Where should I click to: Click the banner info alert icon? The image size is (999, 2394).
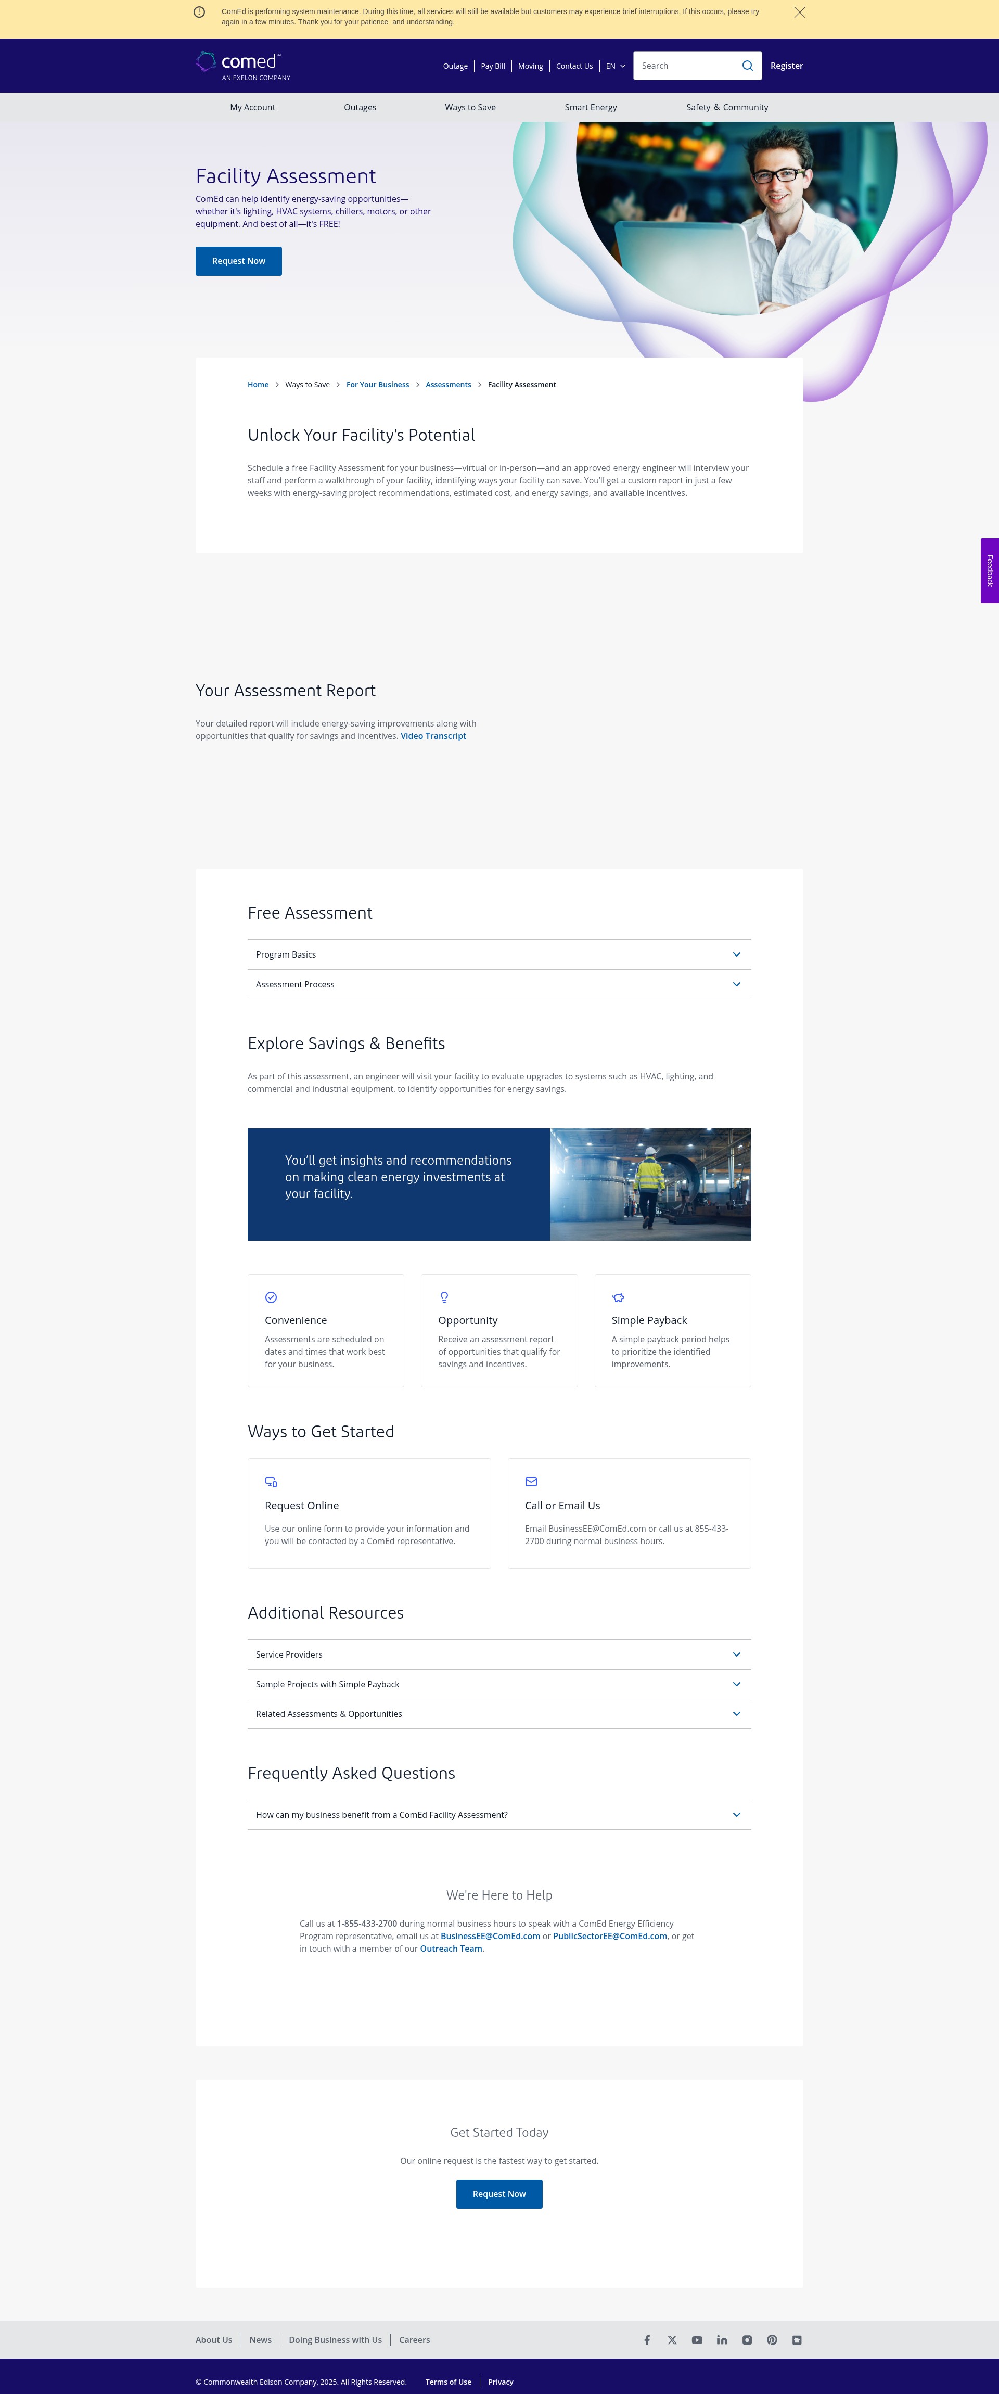199,12
